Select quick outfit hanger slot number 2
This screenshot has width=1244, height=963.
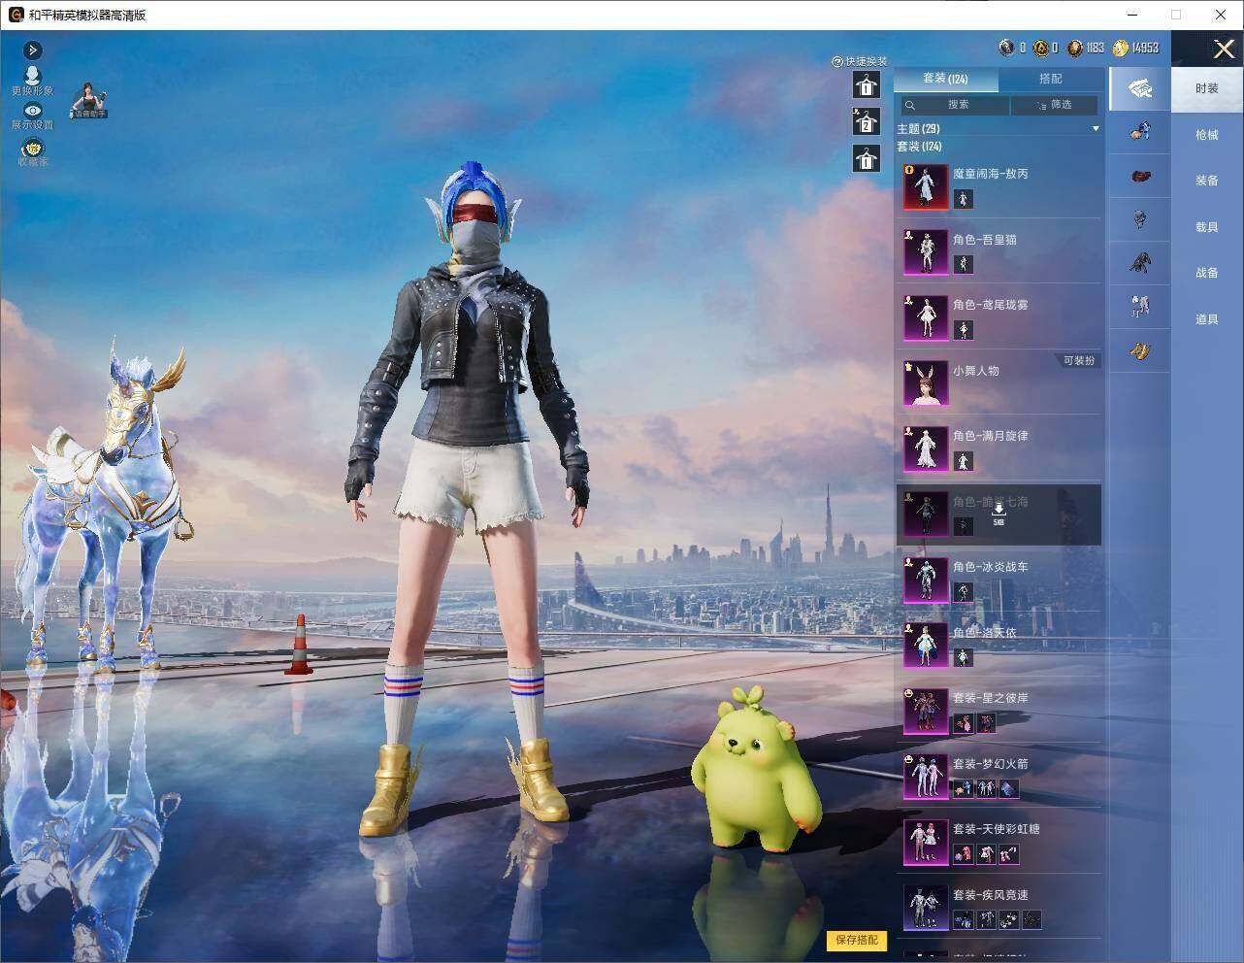(x=866, y=121)
